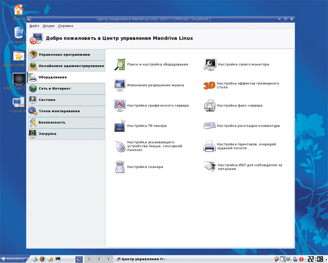Open pointing device (mouse) setup
The image size is (328, 263).
(x=148, y=146)
